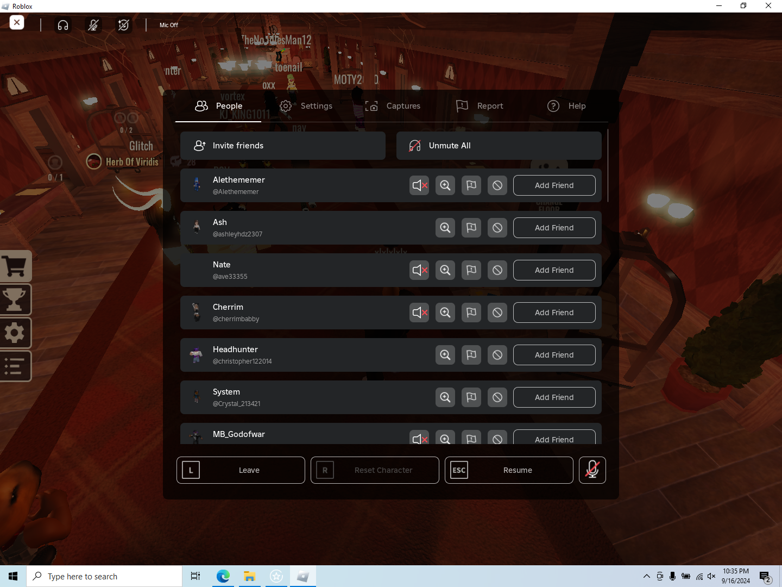The image size is (782, 587).
Task: Report player Headhunter using flag icon
Action: 471,355
